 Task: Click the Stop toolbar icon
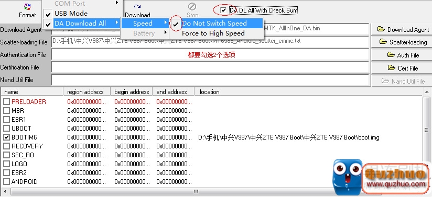click(192, 6)
